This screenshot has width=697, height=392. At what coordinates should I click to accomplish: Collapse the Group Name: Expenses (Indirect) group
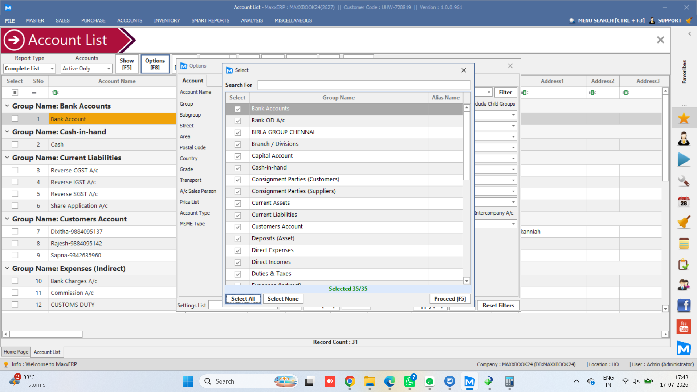7,268
